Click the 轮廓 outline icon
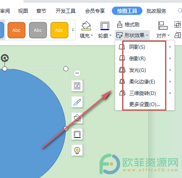 click(105, 26)
